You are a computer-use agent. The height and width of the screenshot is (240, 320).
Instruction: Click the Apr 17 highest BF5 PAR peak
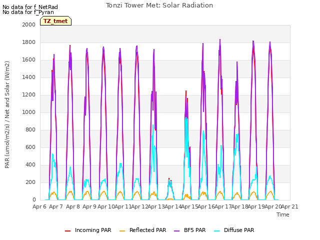pyautogui.click(x=220, y=40)
